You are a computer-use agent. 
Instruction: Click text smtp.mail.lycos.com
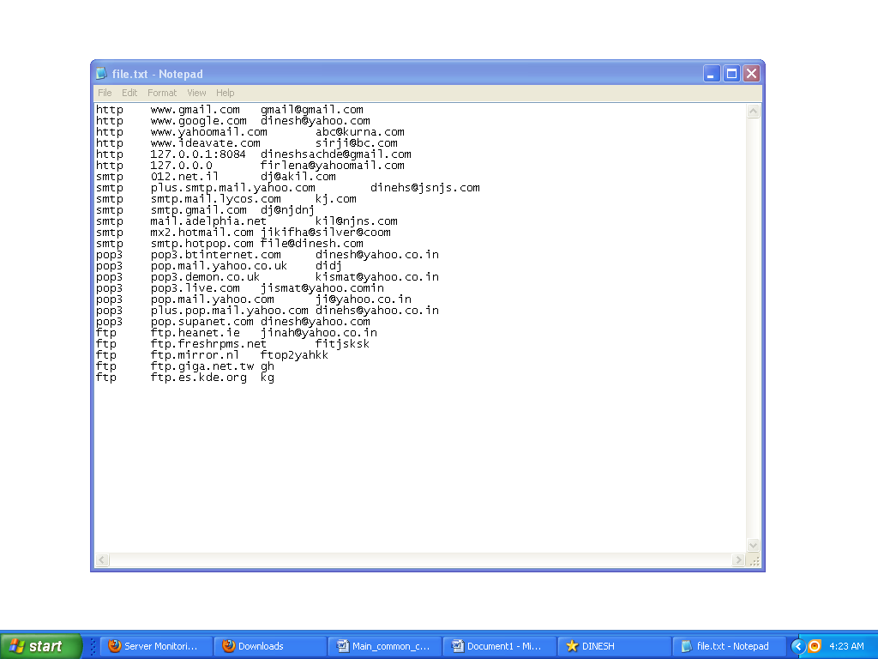(215, 199)
